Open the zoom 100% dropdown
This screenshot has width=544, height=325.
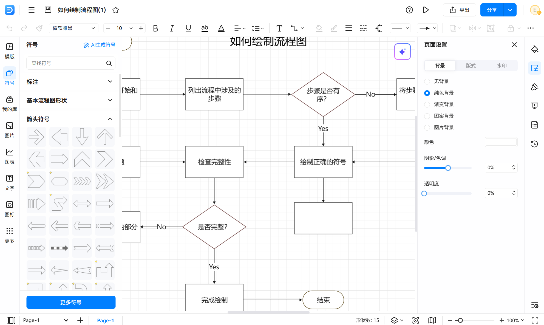(x=515, y=320)
